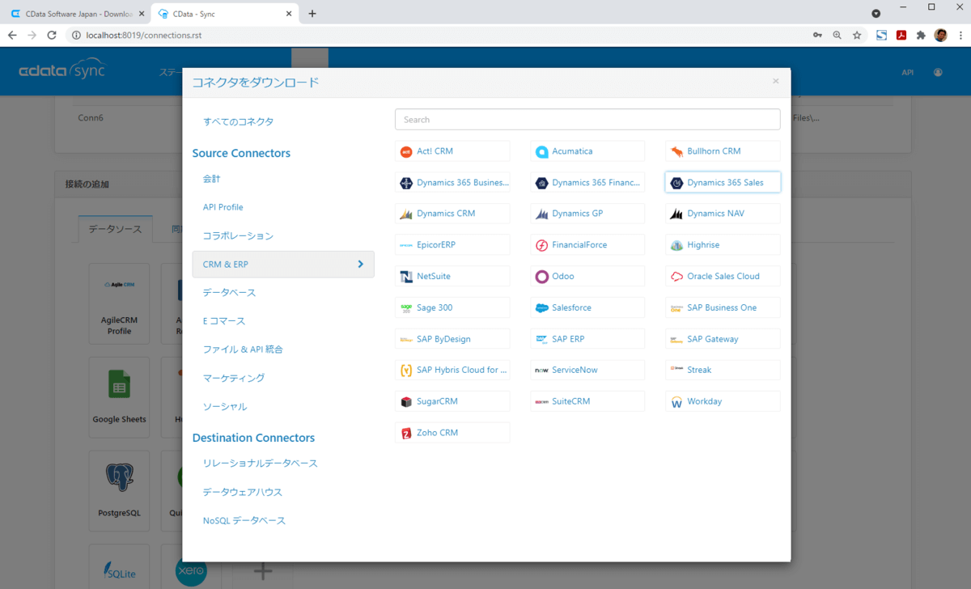Open the Highrise connector
Image resolution: width=971 pixels, height=589 pixels.
pos(723,244)
